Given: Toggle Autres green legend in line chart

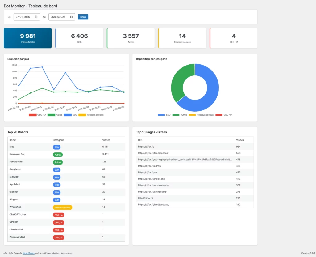Looking at the screenshot, I should 55,115.
